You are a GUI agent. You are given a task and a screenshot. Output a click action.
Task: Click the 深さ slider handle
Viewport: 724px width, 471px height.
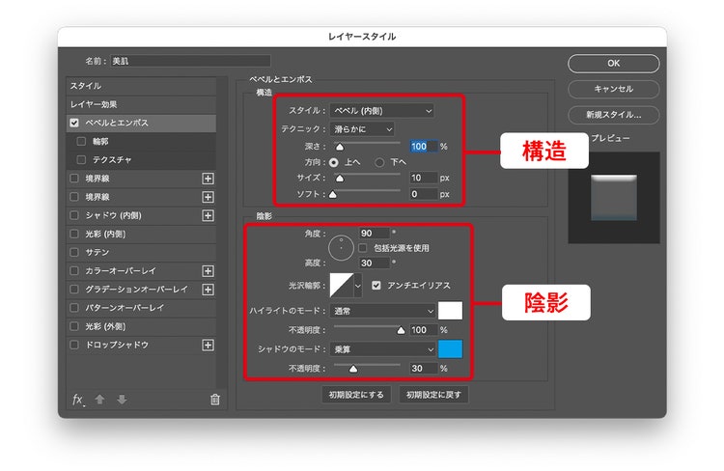[340, 147]
